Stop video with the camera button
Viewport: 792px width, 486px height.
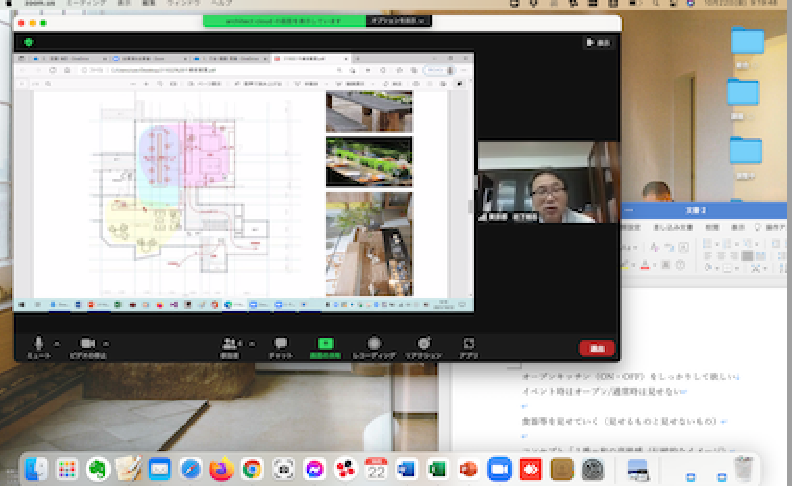pos(87,344)
